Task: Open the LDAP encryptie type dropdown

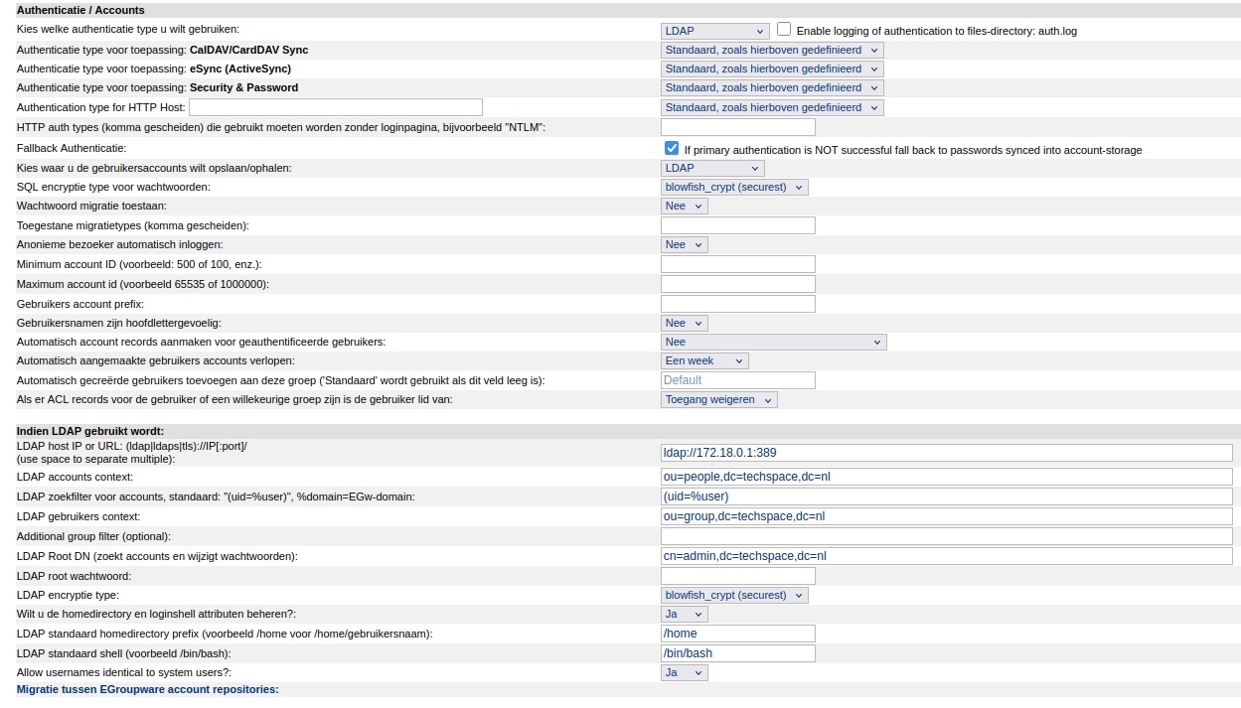Action: pos(734,595)
